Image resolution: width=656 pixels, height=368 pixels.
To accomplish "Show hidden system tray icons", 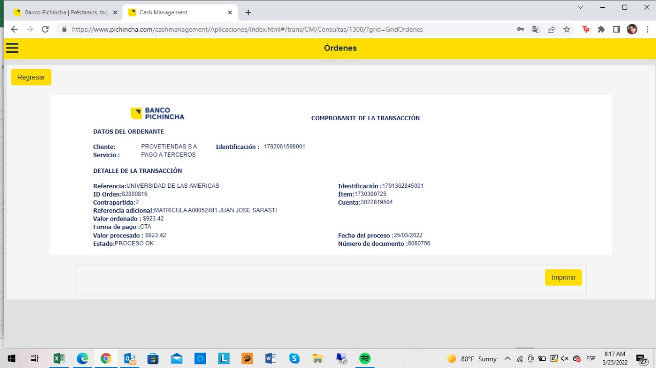I will pos(507,359).
